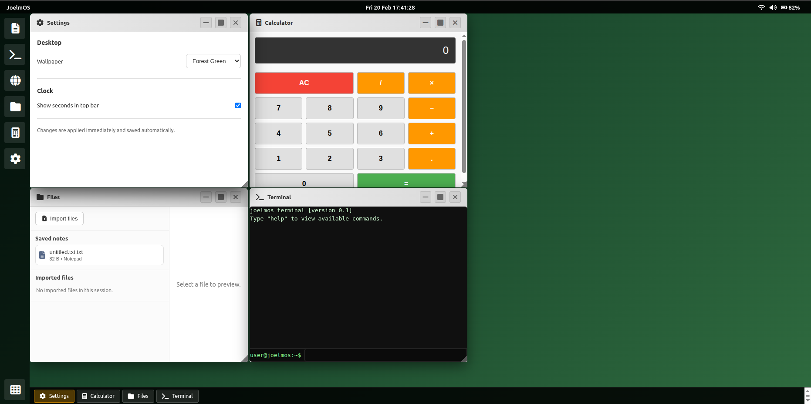Viewport: 811px width, 404px height.
Task: Open Files folder icon in the dock
Action: coord(15,107)
